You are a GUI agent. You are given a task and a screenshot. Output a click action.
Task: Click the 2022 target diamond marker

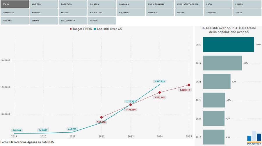coord(101,117)
